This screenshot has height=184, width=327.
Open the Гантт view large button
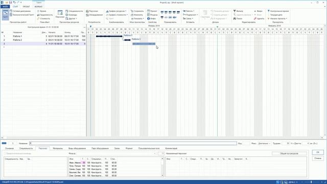coord(6,15)
